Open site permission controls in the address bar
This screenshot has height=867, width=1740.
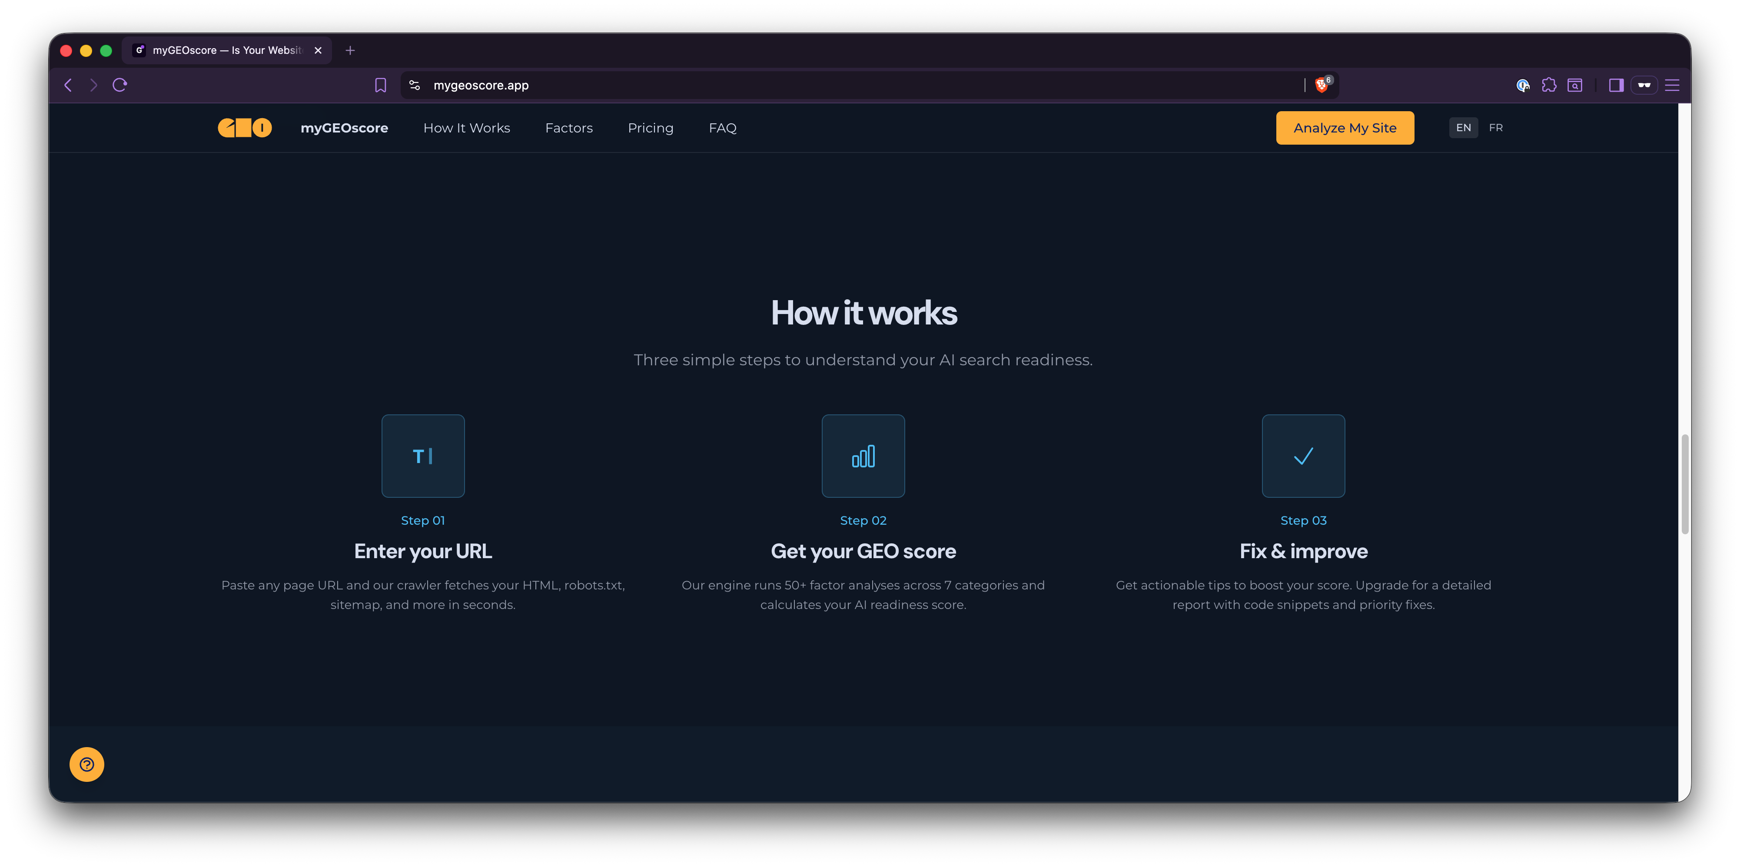[414, 85]
